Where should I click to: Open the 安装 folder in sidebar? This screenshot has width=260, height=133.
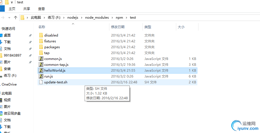(x=7, y=69)
